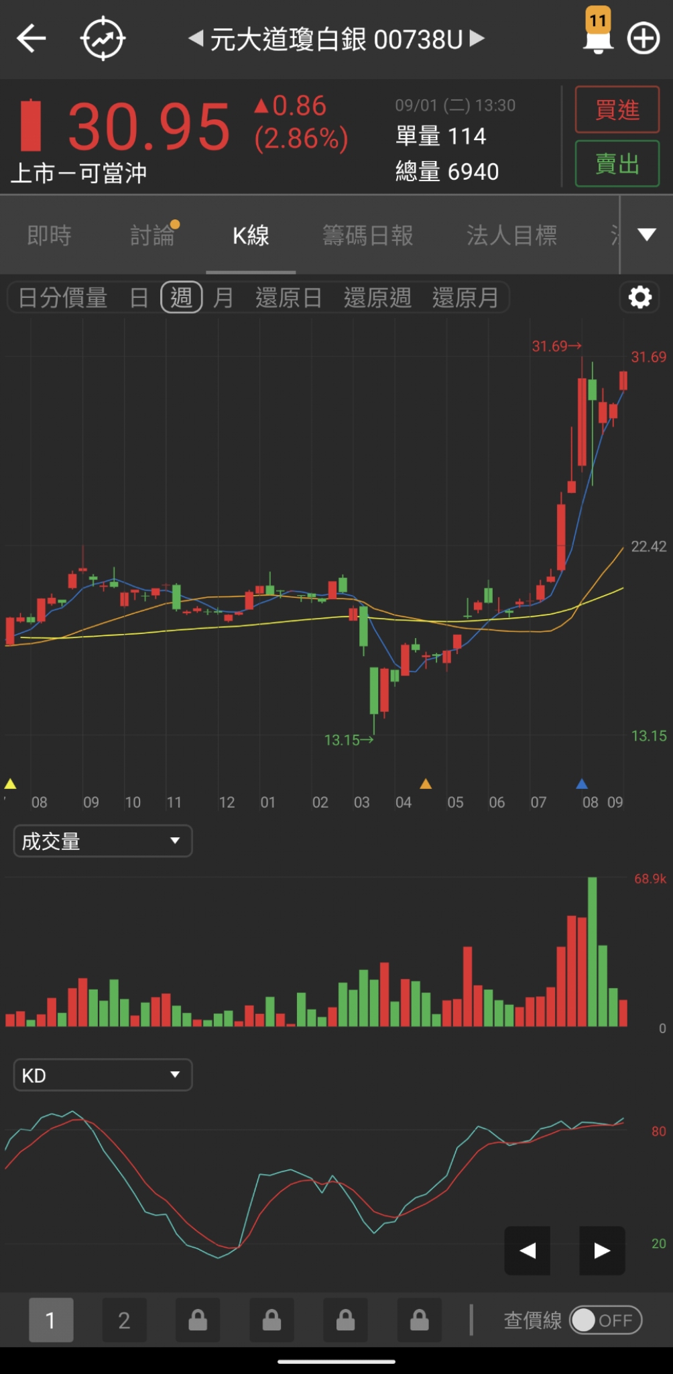Open the target trend analysis icon
The width and height of the screenshot is (673, 1374).
[x=103, y=39]
